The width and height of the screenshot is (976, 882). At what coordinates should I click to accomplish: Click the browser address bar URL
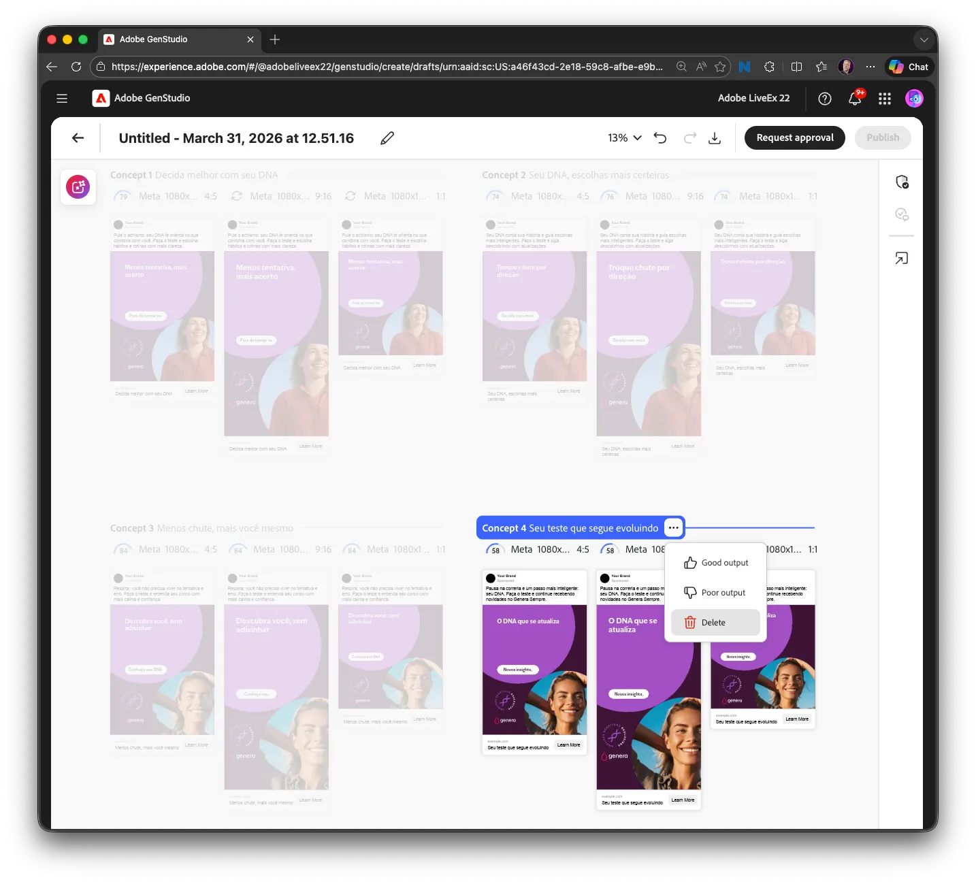coord(387,67)
